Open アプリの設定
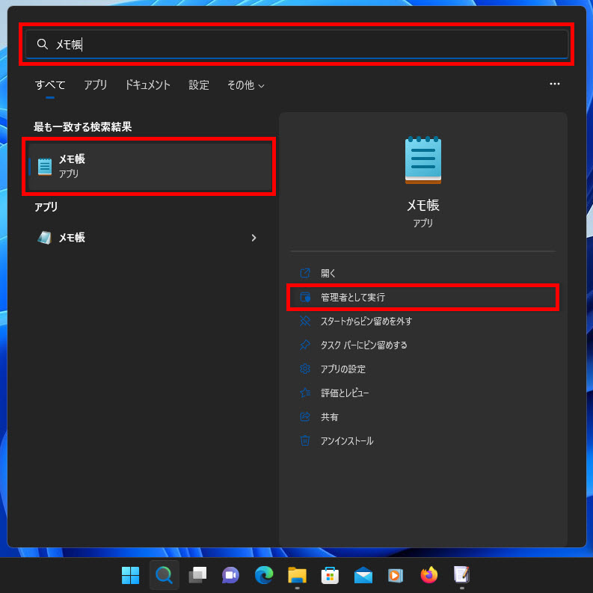 click(x=342, y=369)
